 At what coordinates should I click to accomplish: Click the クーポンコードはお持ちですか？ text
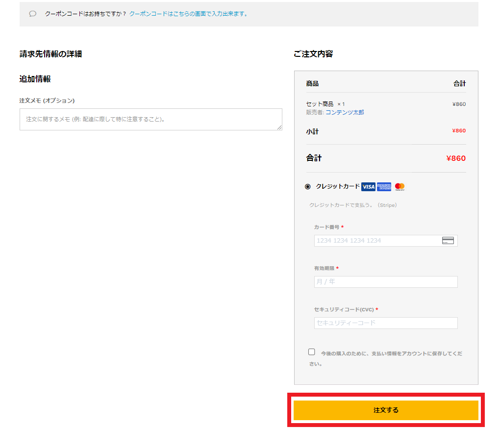coord(85,14)
